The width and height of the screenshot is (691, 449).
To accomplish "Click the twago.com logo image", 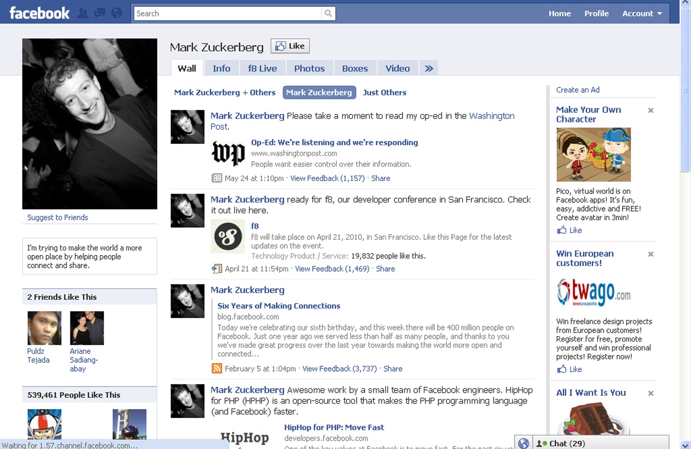I will [593, 292].
